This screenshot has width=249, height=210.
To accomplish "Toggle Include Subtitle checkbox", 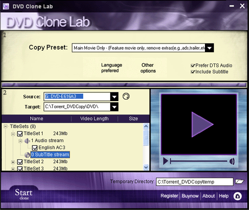I will pyautogui.click(x=193, y=72).
